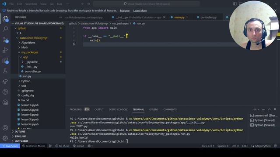The height and width of the screenshot is (157, 280).
Task: Open notifications bell in status bar
Action: coord(275,146)
